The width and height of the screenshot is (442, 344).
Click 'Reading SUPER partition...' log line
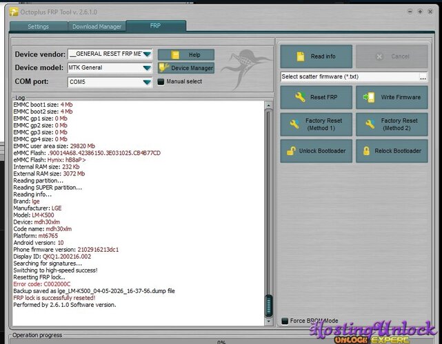tap(48, 188)
